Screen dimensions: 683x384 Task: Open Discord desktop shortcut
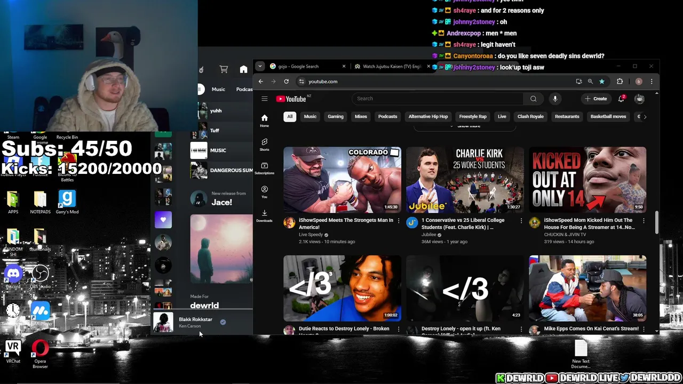pyautogui.click(x=13, y=277)
